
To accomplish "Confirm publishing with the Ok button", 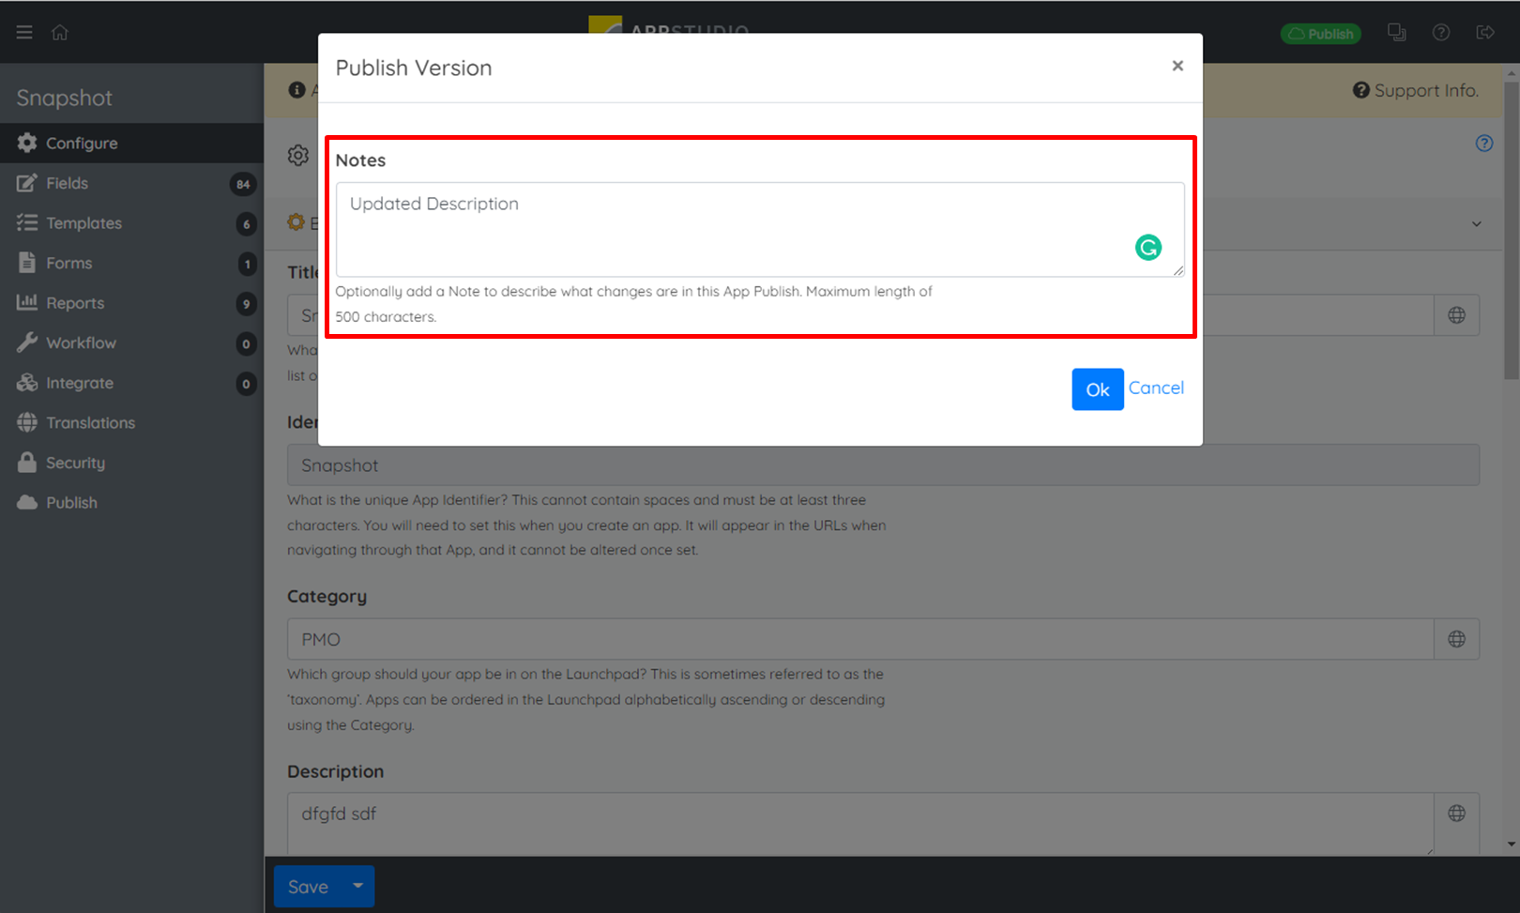I will pyautogui.click(x=1098, y=389).
